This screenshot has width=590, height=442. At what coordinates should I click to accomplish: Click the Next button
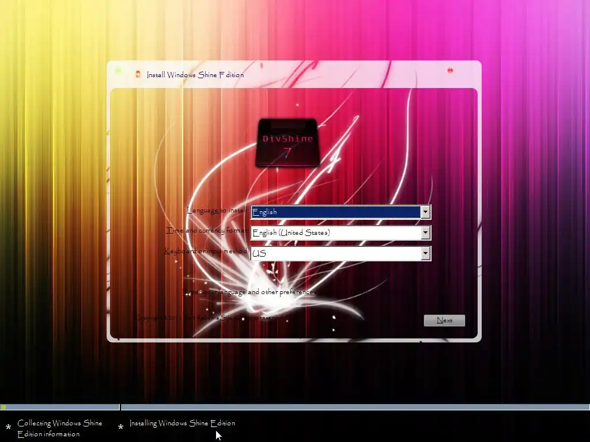444,320
